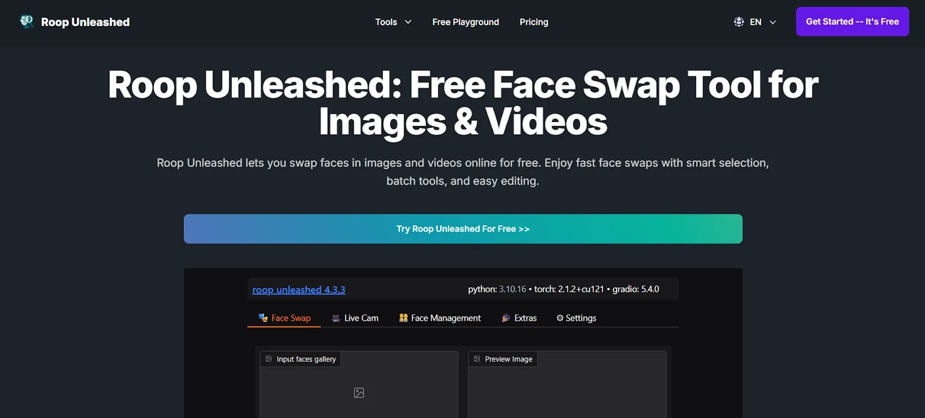Go to the Pricing page
The width and height of the screenshot is (925, 418).
[534, 22]
